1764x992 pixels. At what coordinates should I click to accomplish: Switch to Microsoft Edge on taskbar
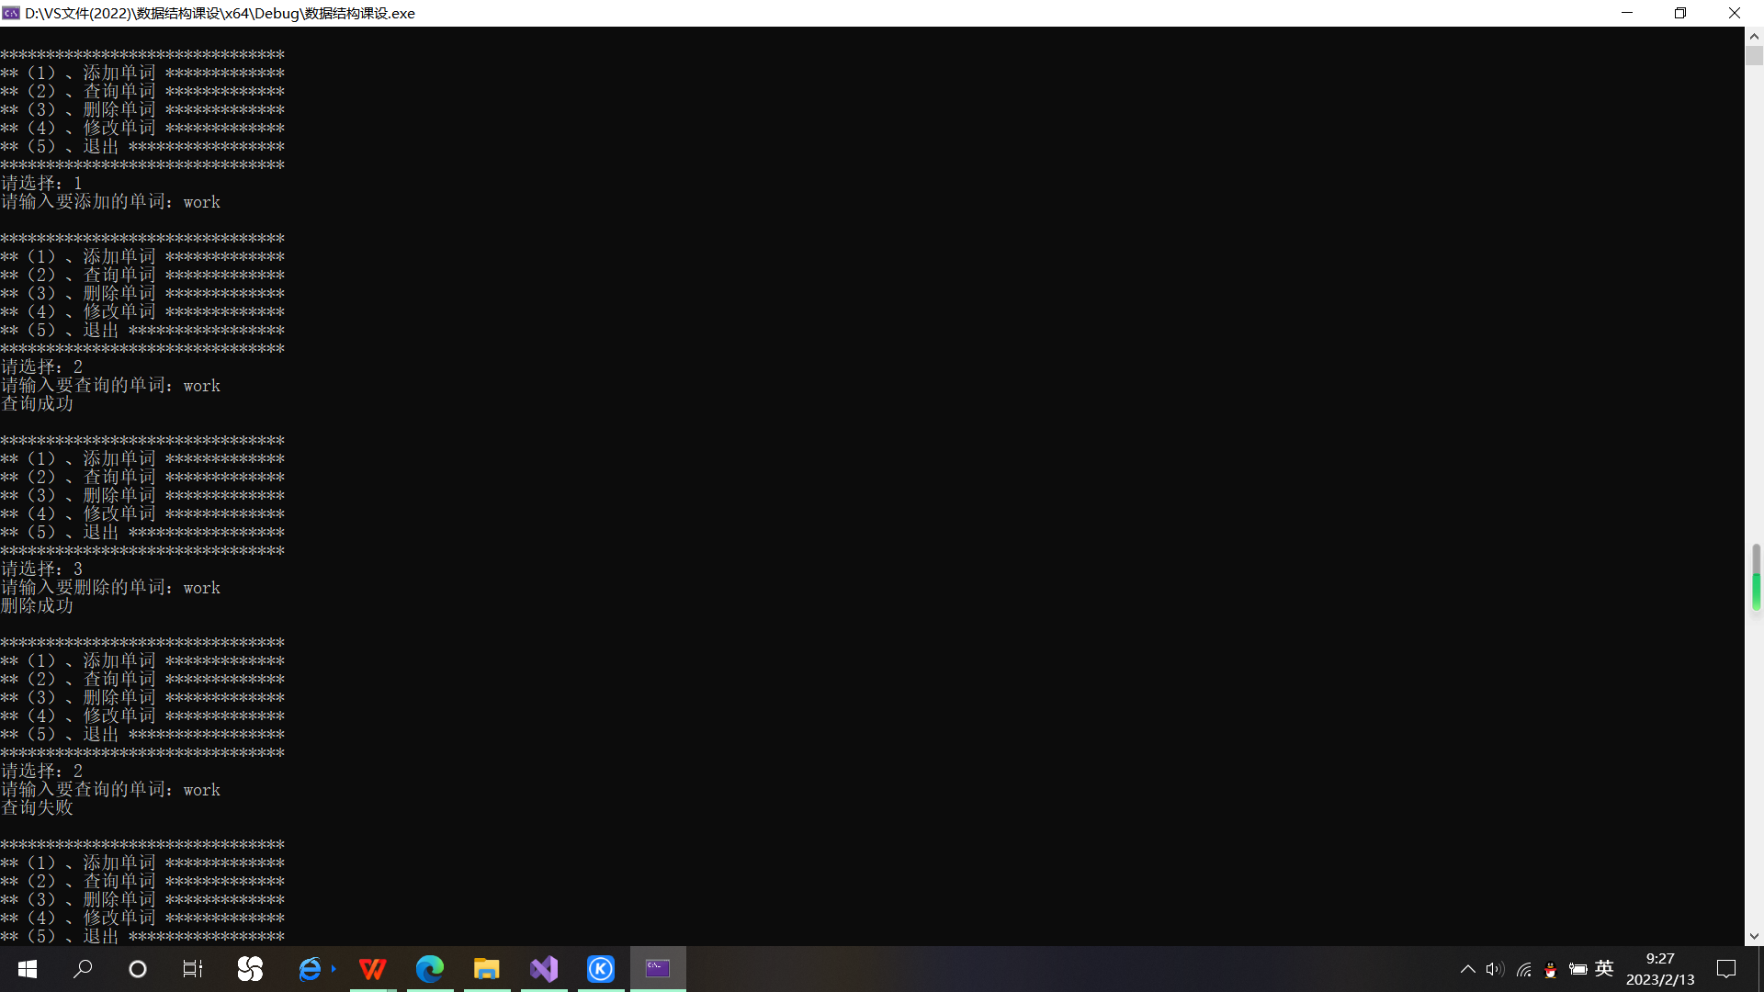429,969
